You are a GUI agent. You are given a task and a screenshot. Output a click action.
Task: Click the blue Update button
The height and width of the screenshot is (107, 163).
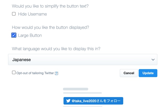148,73
